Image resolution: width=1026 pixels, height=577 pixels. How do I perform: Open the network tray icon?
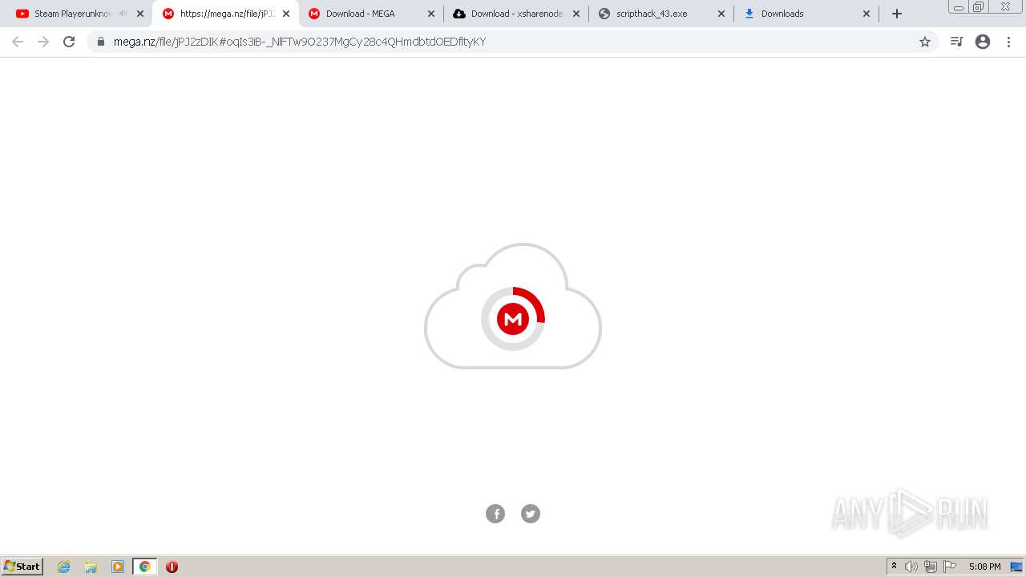tap(931, 567)
